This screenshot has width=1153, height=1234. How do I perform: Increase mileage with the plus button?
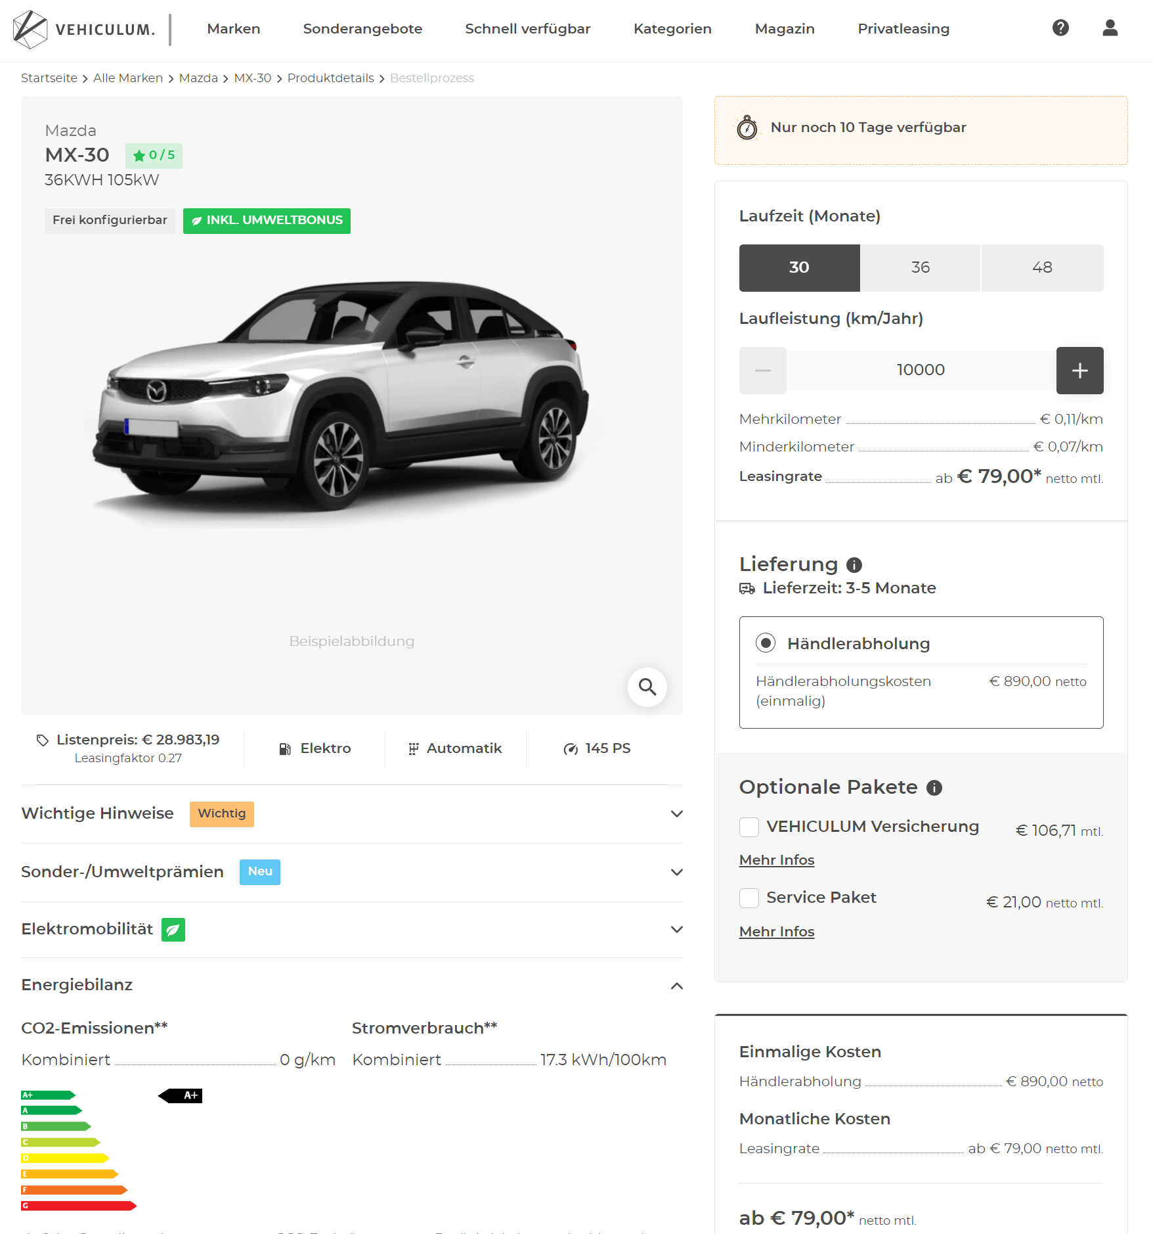point(1079,371)
